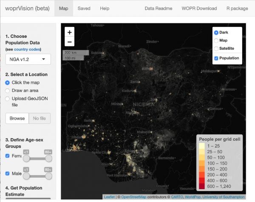Toggle the Male age-sex checkbox

coord(7,174)
